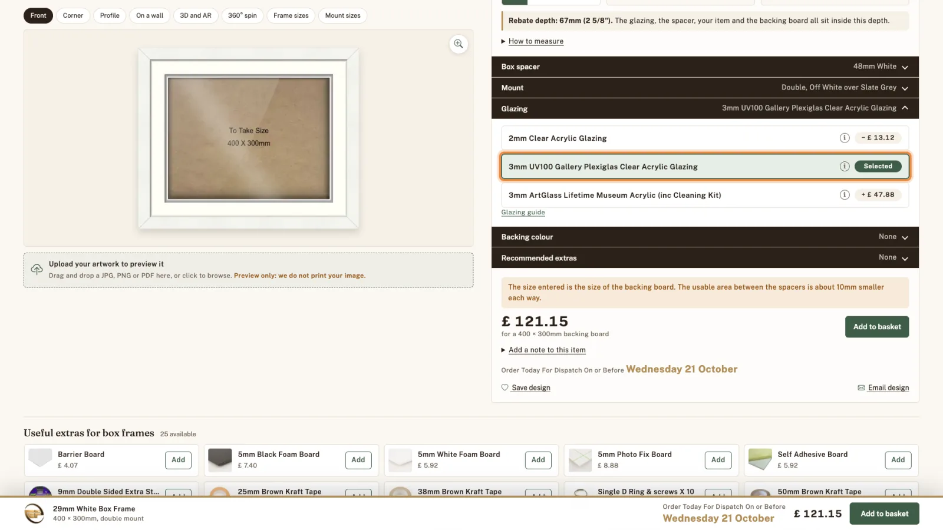Open the 3D and AR view
The image size is (943, 530).
coord(196,15)
